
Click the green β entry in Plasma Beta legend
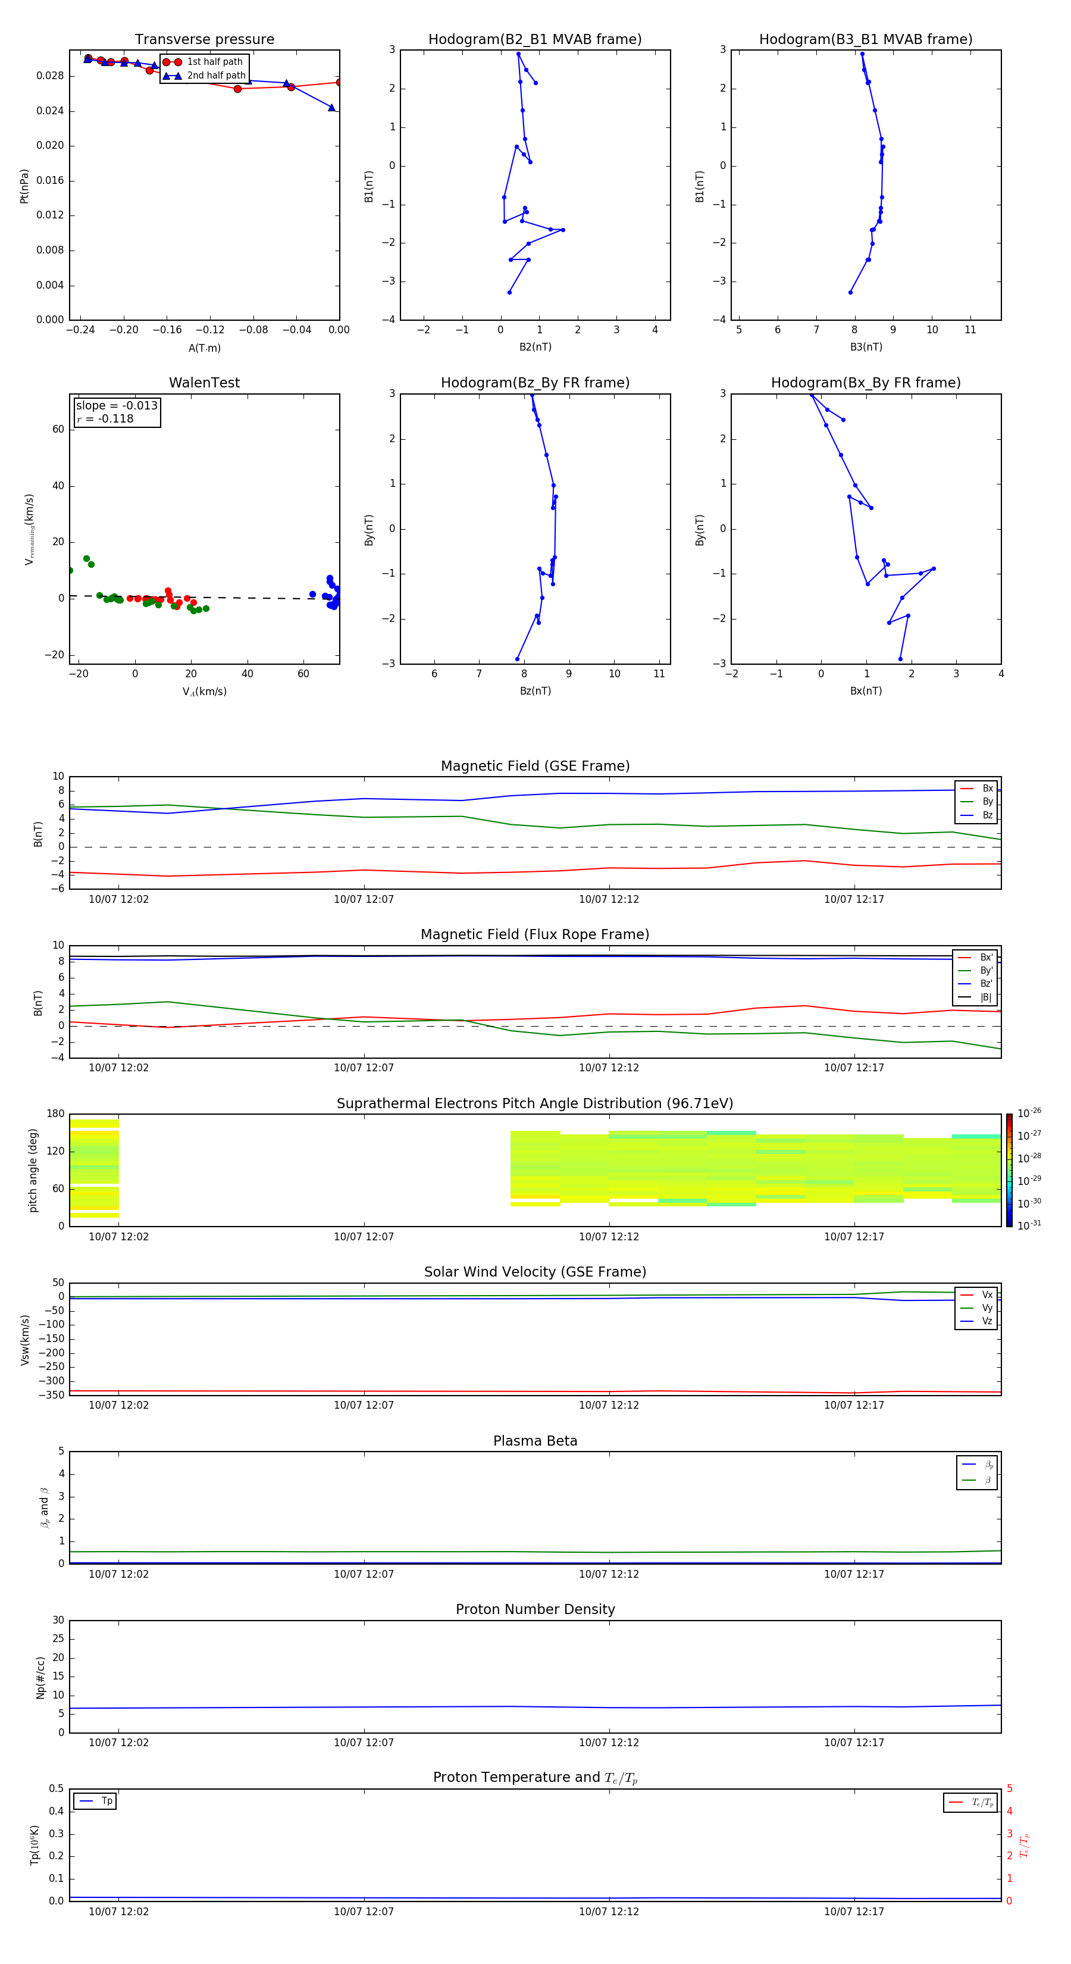pyautogui.click(x=977, y=1480)
